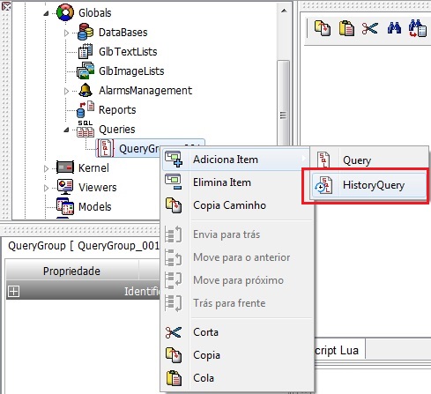Screen dimensions: 431x394
Task: Click the GlbImageLists pictures icon
Action: tap(85, 71)
